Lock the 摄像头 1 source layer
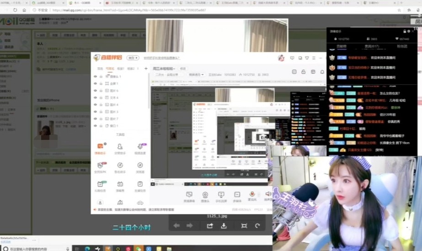The width and height of the screenshot is (422, 251). click(101, 77)
